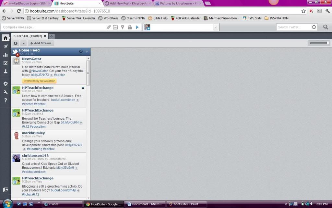Open the message scheduling calendar icon
Screen dimensions: 332x208
115,27
